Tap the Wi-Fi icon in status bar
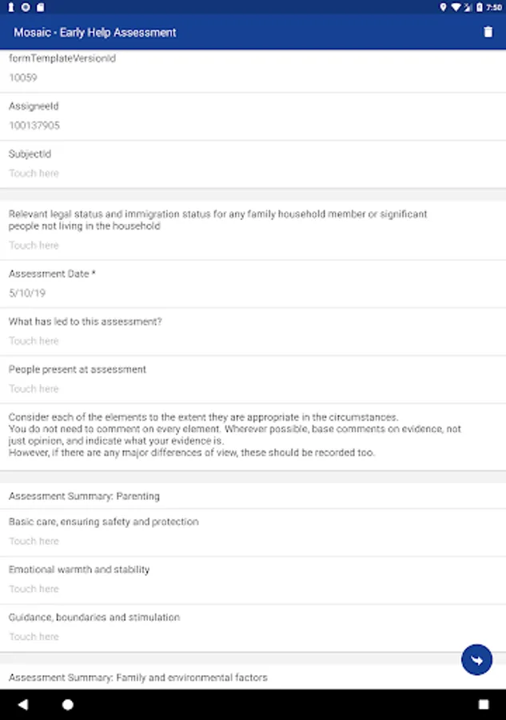 (456, 7)
